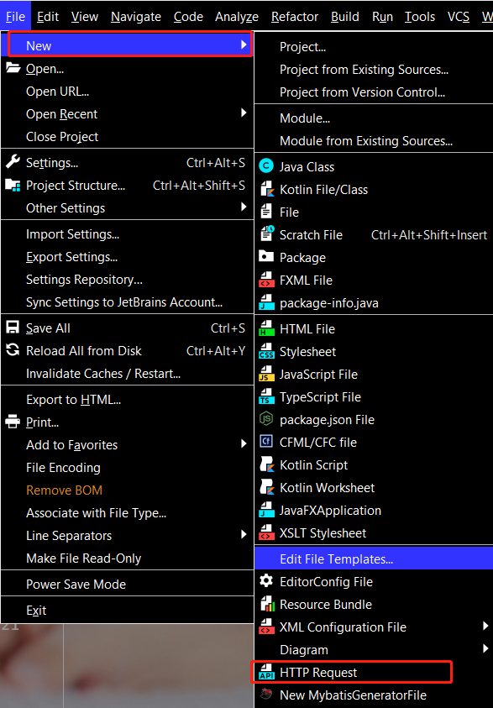Select Open URL... menu item
Viewport: 493px width, 708px height.
(x=128, y=91)
